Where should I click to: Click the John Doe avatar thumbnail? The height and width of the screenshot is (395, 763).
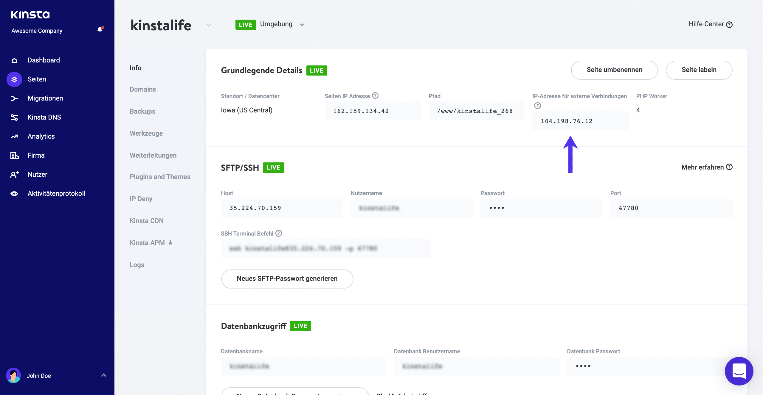(x=14, y=376)
